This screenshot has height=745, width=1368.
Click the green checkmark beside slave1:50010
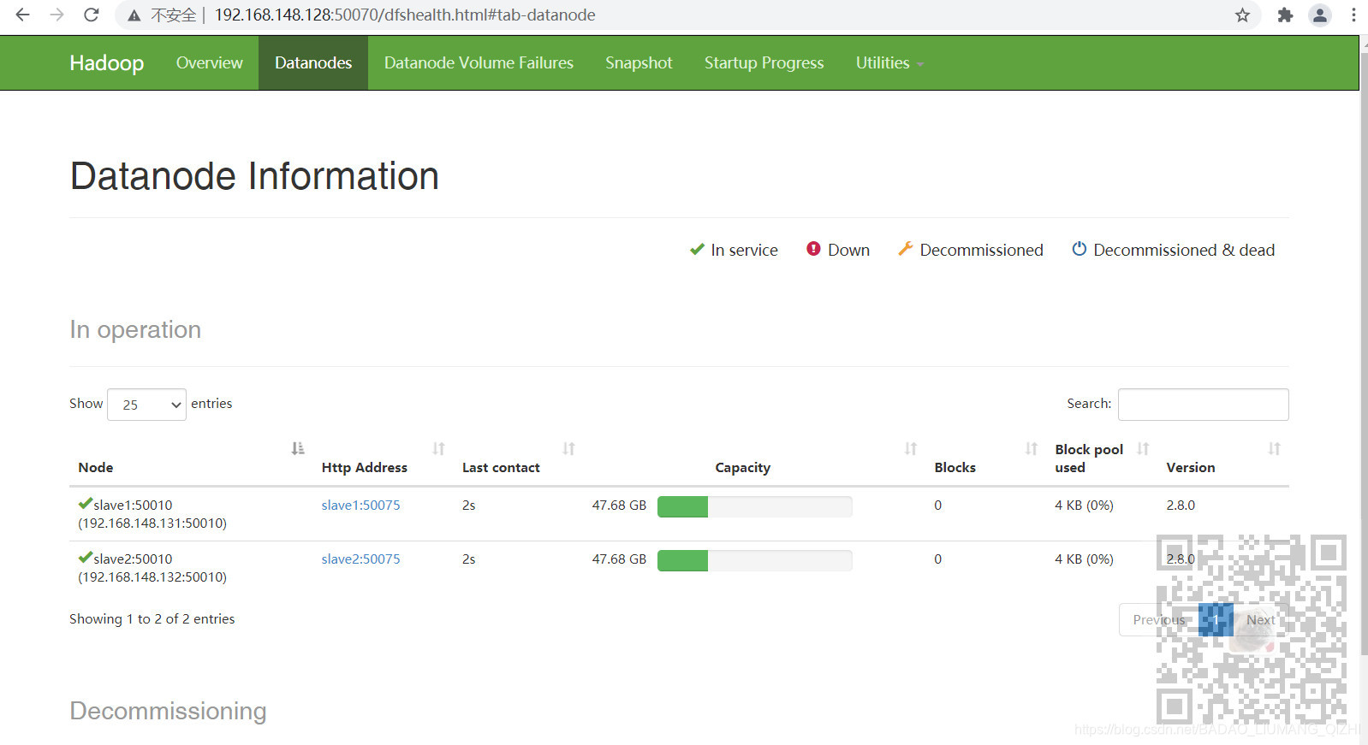(85, 503)
